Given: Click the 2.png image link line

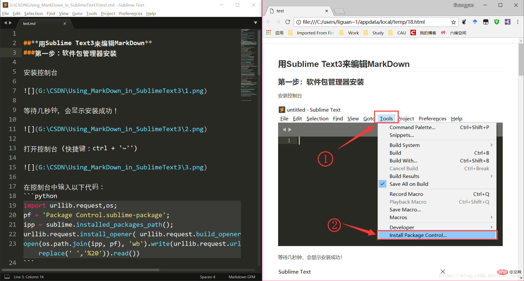Looking at the screenshot, I should pos(115,129).
